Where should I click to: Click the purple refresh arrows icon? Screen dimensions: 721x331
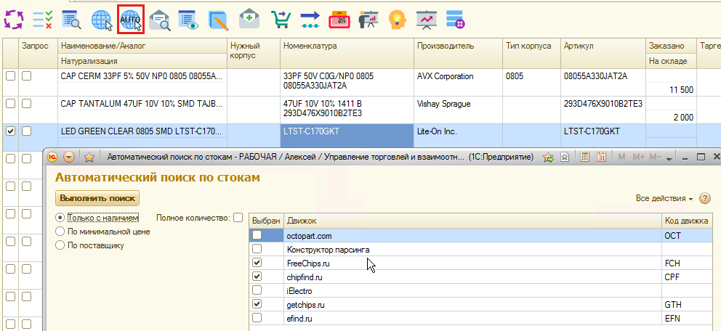click(14, 20)
